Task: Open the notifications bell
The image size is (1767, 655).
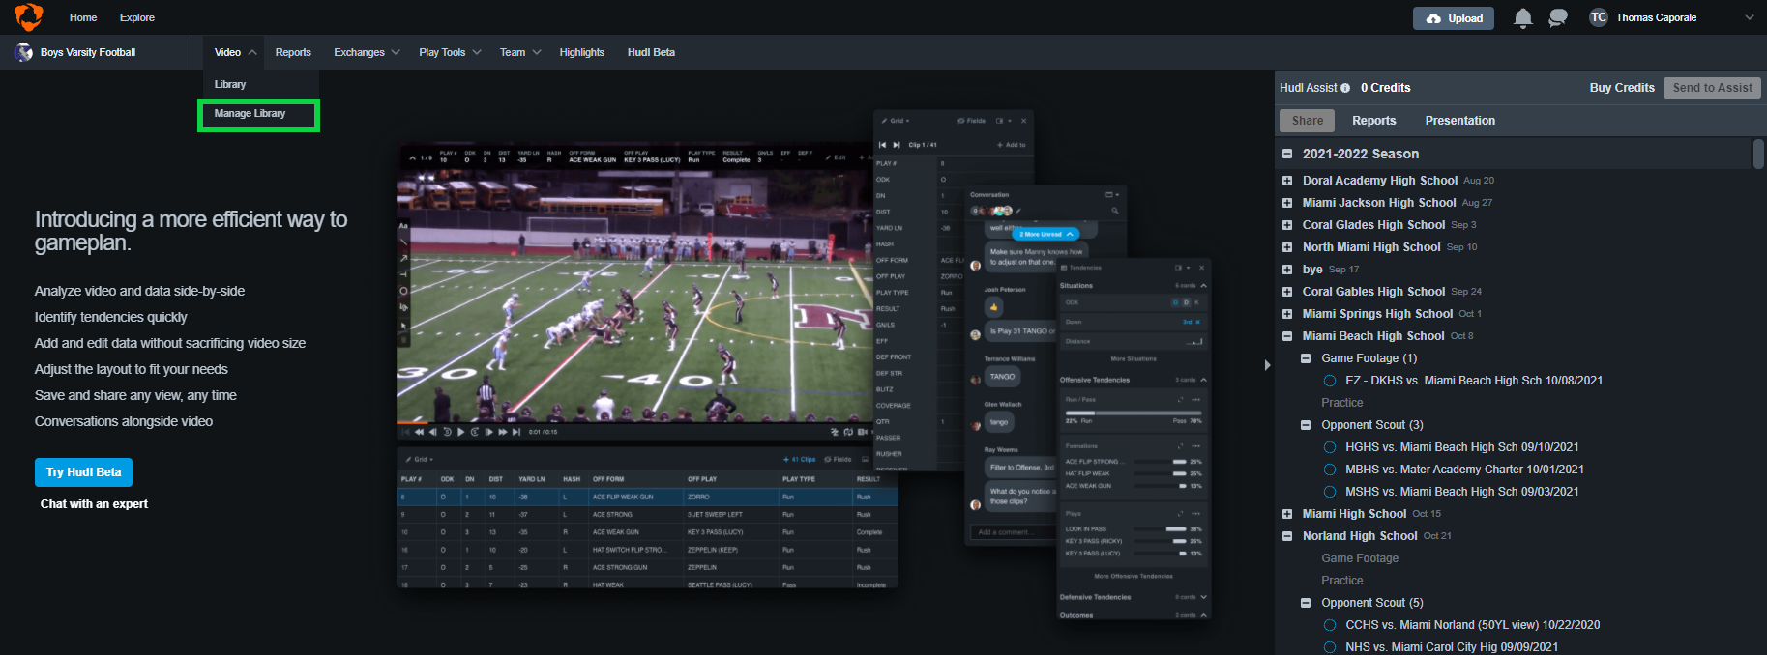Action: coord(1523,17)
